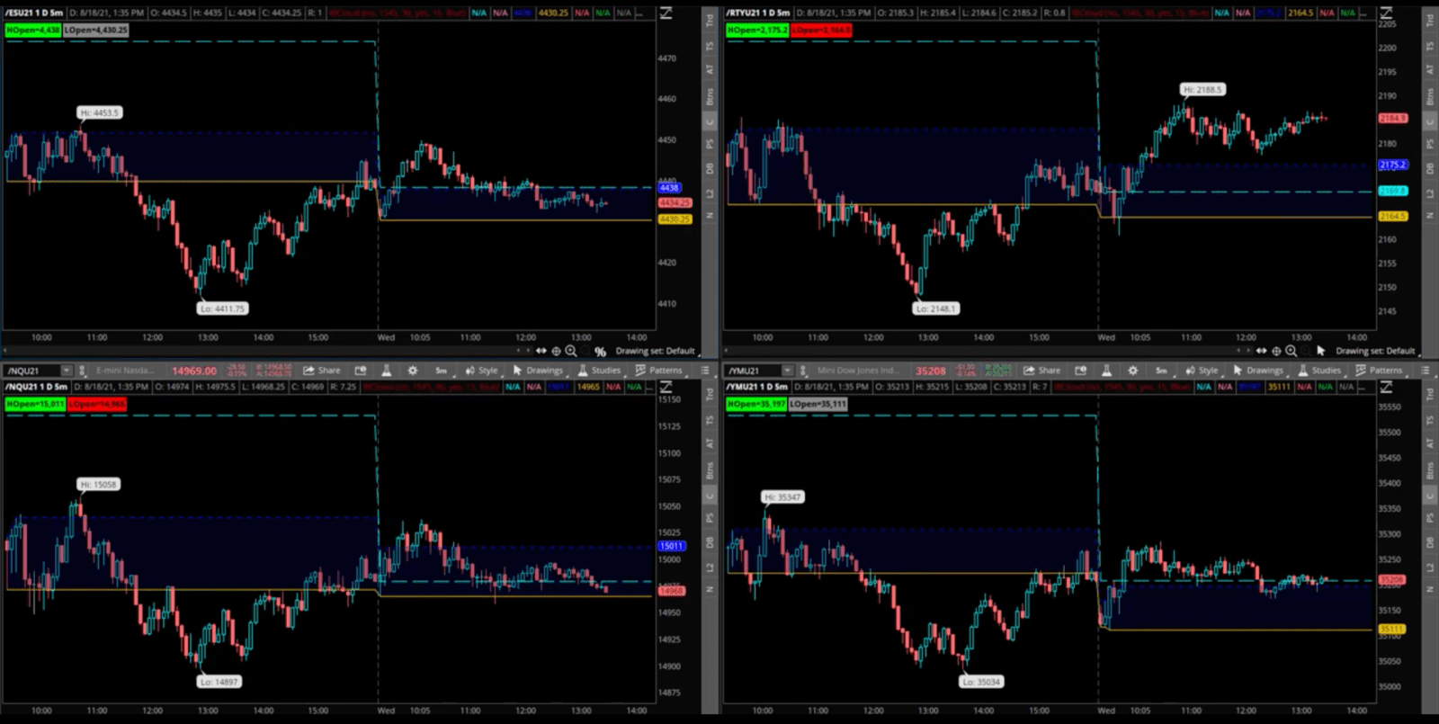Open the flask icon on /NQU21 toolbar
The height and width of the screenshot is (724, 1439).
click(x=386, y=371)
